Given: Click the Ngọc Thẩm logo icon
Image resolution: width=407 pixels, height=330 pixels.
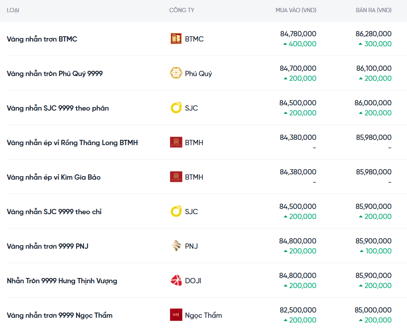Looking at the screenshot, I should coord(176,315).
